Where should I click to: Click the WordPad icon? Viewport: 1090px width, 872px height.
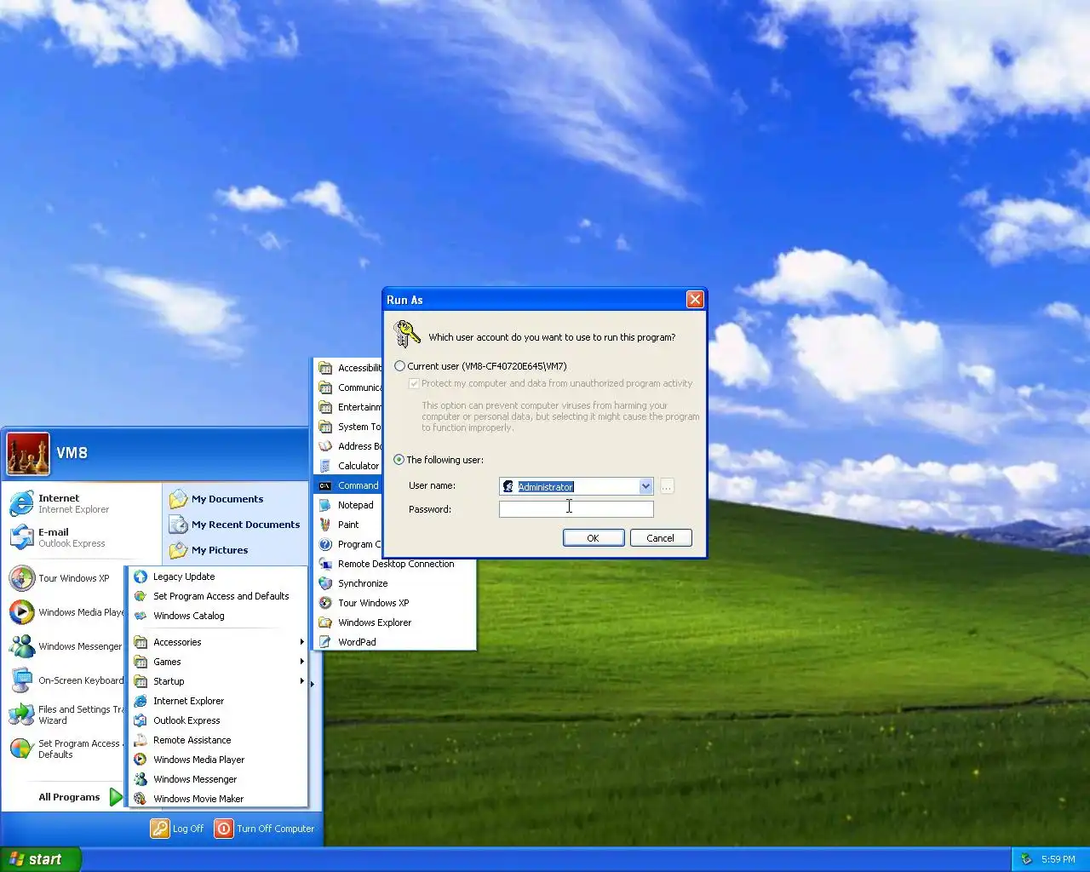tap(325, 642)
